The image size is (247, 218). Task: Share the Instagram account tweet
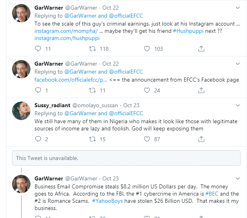(x=201, y=49)
